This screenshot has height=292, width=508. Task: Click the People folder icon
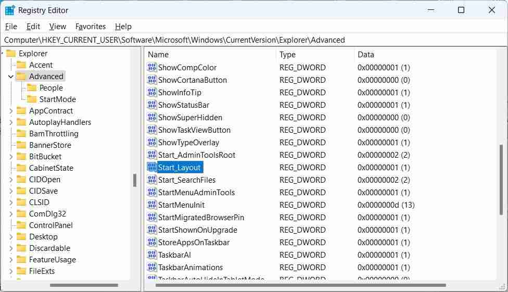pyautogui.click(x=32, y=87)
